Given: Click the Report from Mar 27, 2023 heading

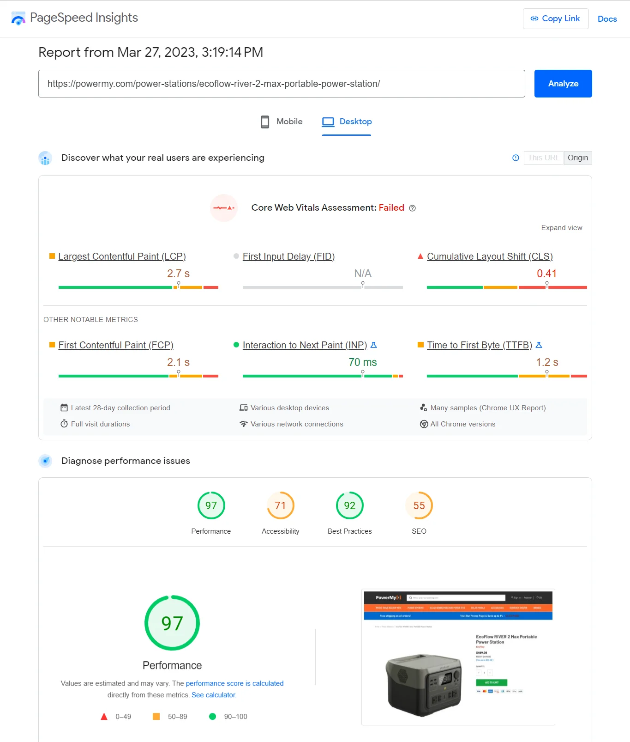Looking at the screenshot, I should [x=150, y=52].
